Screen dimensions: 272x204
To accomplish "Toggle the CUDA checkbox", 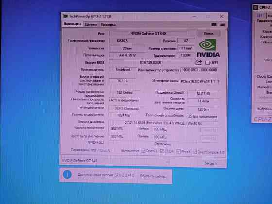I will click(x=162, y=151).
